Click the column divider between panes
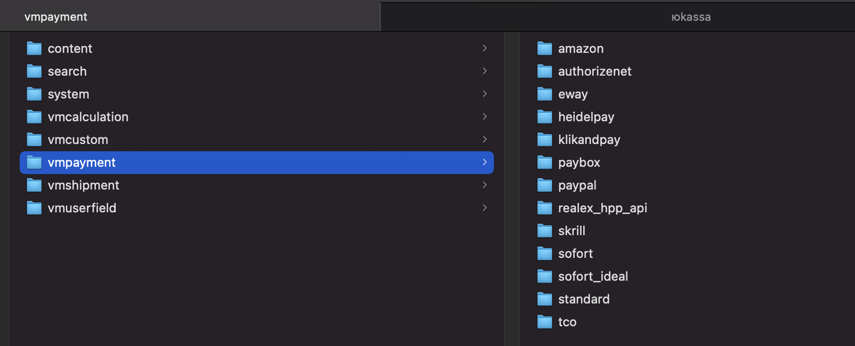The image size is (855, 346). (504, 187)
